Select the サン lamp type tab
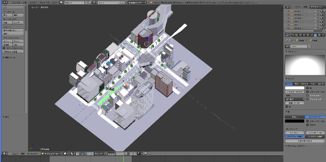 296,84
